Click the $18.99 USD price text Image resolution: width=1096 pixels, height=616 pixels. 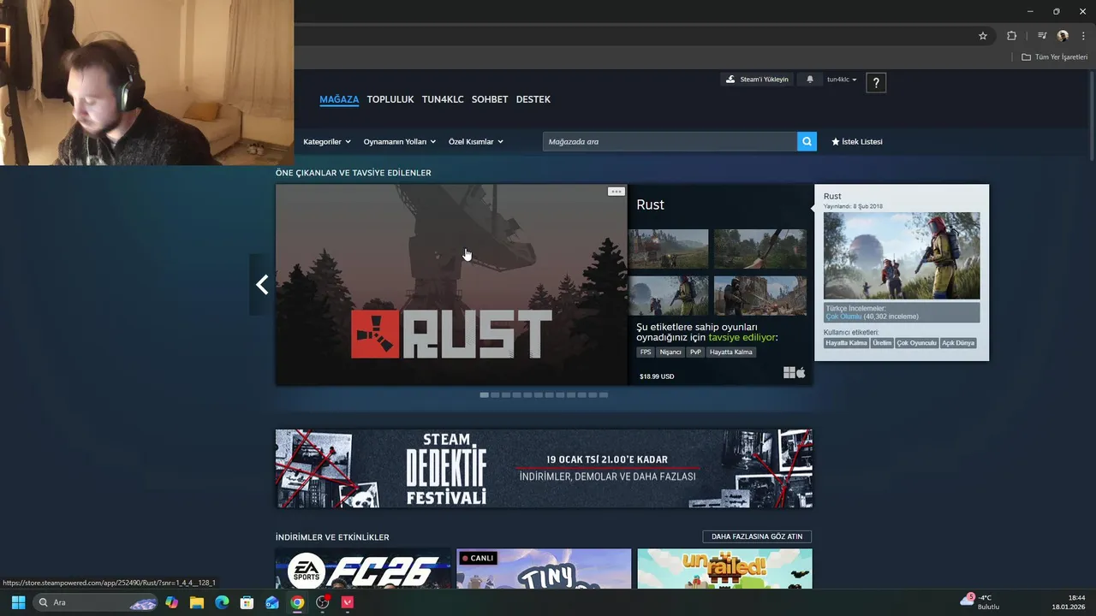click(657, 376)
